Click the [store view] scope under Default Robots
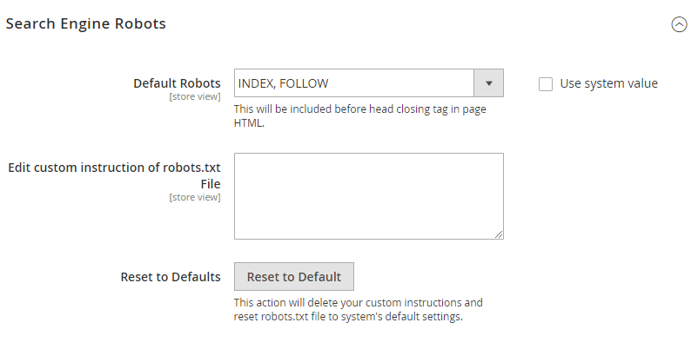 tap(195, 96)
